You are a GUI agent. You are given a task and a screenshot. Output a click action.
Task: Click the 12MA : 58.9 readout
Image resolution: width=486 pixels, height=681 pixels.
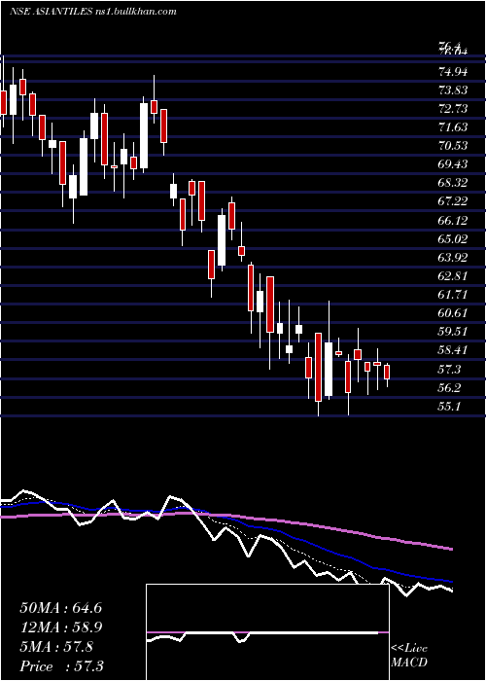tap(61, 627)
